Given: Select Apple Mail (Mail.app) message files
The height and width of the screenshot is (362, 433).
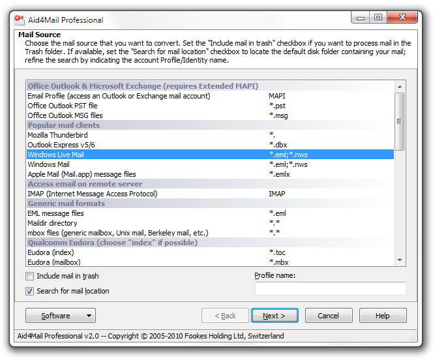Looking at the screenshot, I should click(x=82, y=174).
